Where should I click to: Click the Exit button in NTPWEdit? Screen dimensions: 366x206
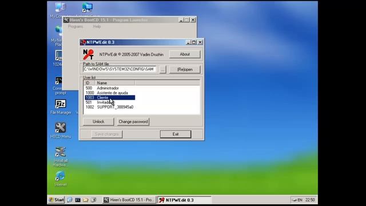176,134
